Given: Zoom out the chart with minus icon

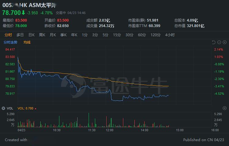Looking at the screenshot, I should [x=219, y=42].
